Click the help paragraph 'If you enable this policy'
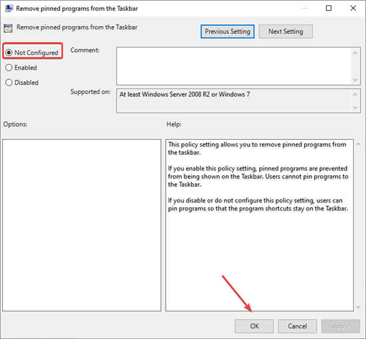Viewport: 366px width, 339px height. click(258, 176)
